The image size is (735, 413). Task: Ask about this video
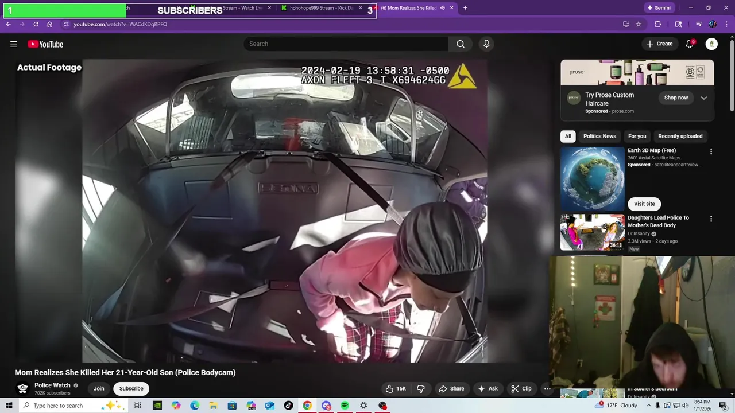pos(488,389)
